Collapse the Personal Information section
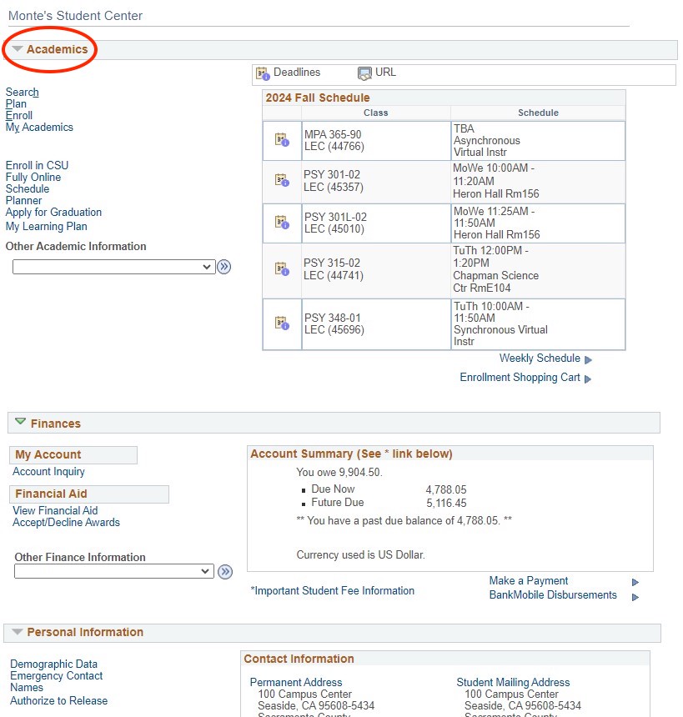 click(x=19, y=632)
